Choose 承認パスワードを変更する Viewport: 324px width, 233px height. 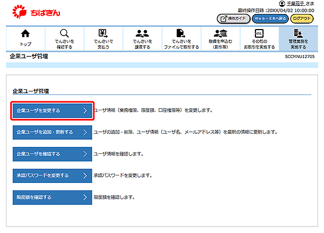tap(52, 175)
